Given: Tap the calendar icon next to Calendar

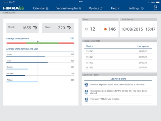Looking at the screenshot, I should click(47, 8).
